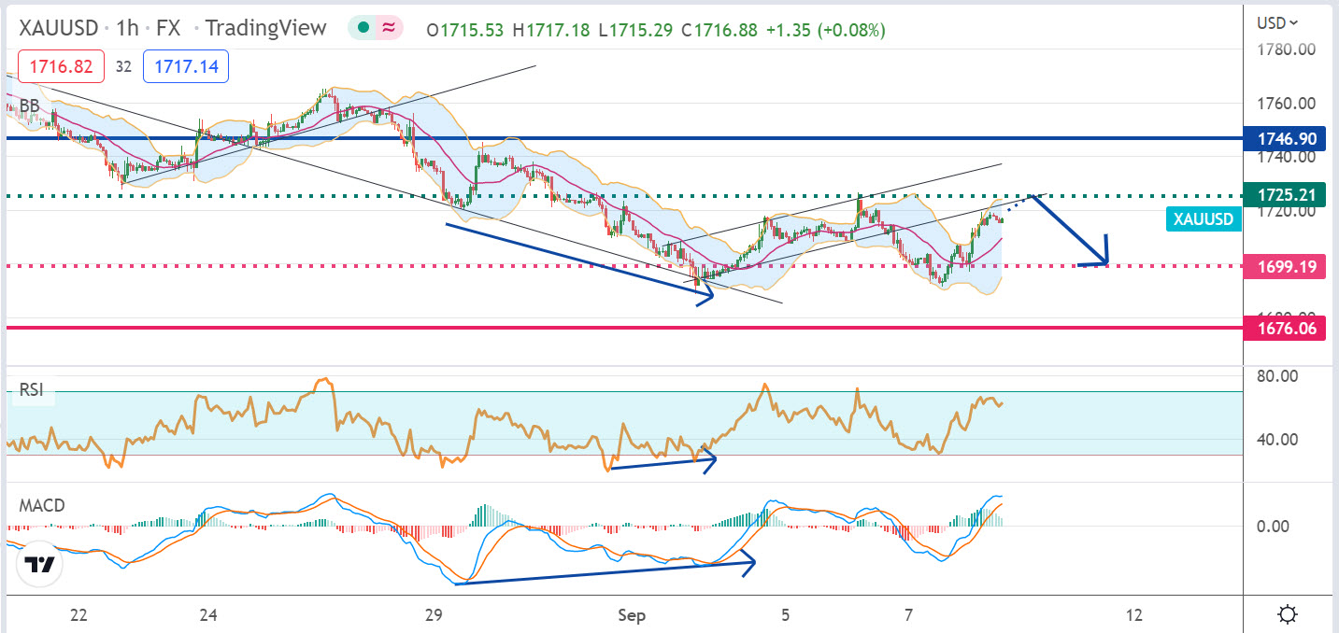Click the 1h interval in chart title
This screenshot has width=1339, height=633.
130,29
